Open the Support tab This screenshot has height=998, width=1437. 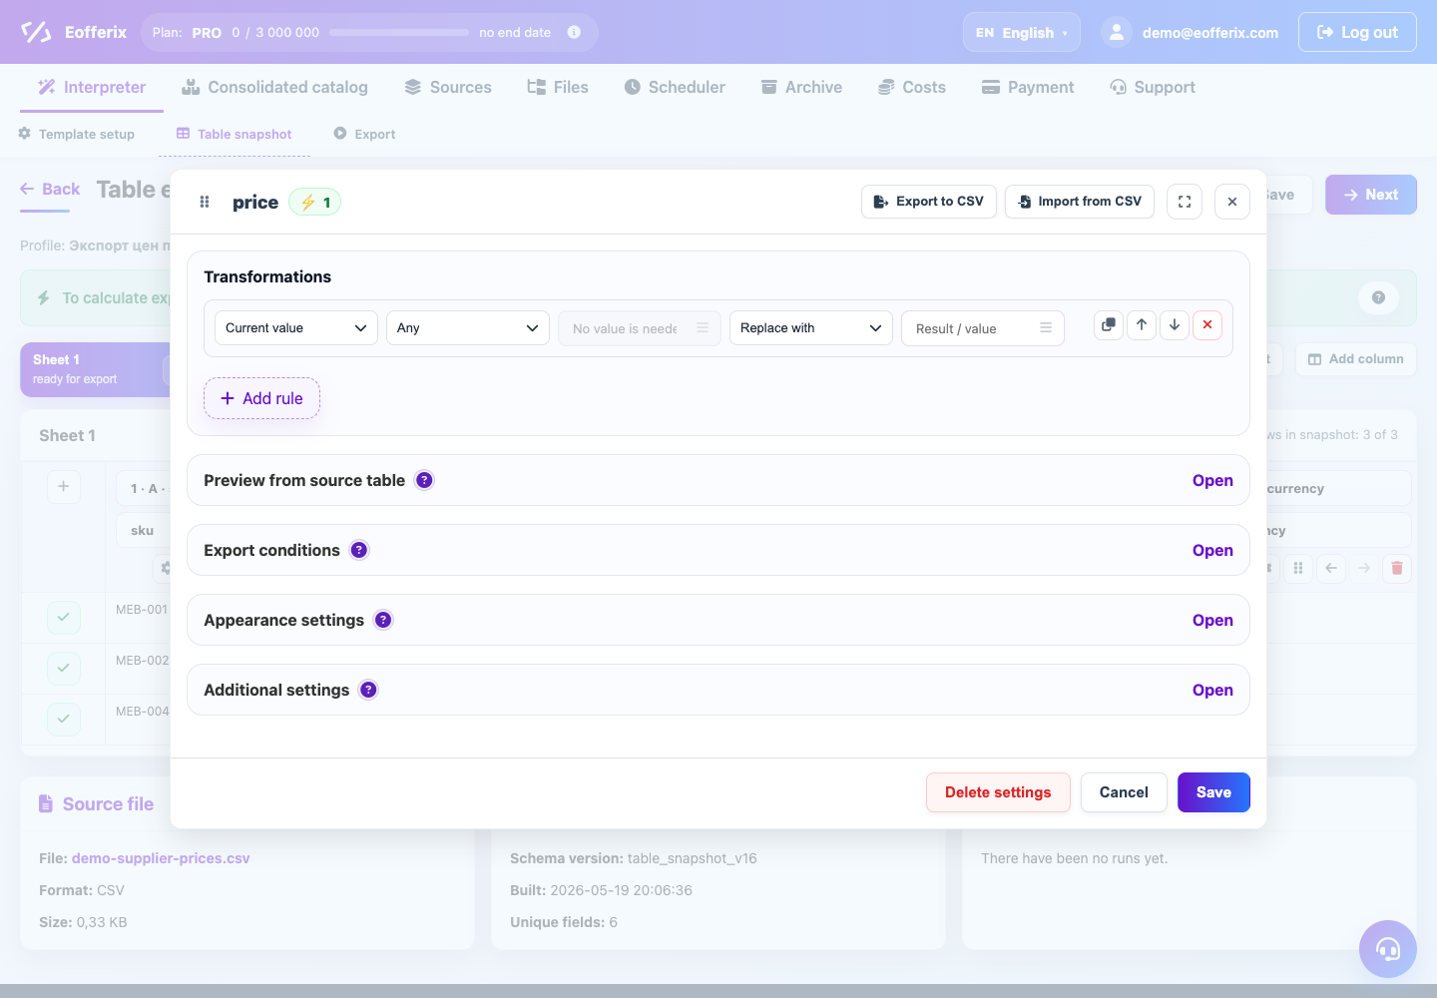(1153, 87)
